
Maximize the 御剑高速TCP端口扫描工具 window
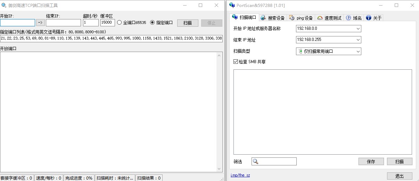200,5
